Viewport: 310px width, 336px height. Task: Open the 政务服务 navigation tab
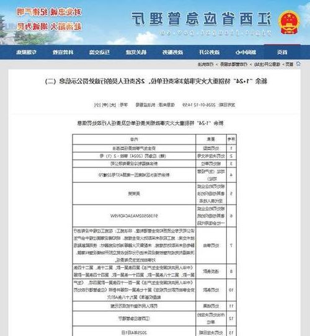172,52
